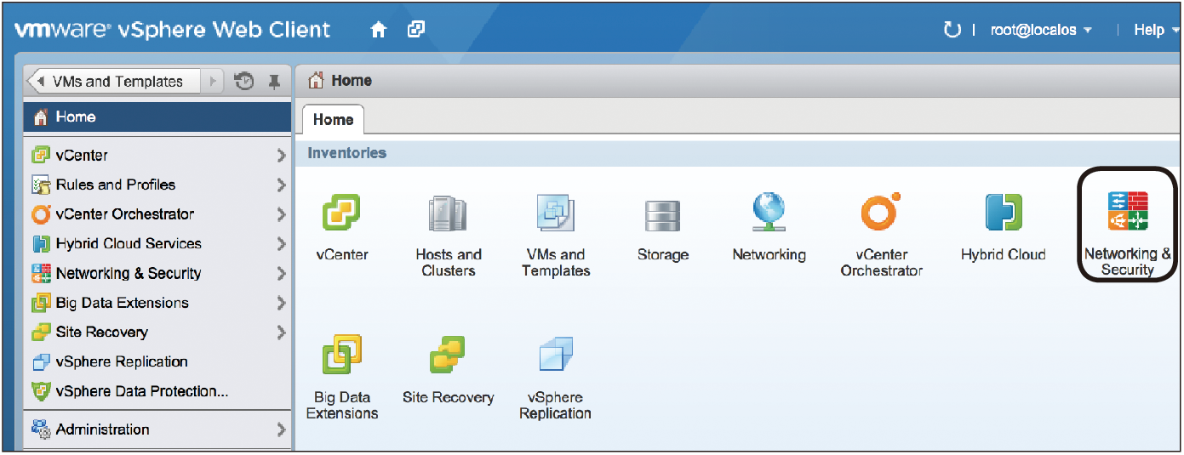Open vCenter Orchestrator inventory icon
Screen dimensions: 1184x455
pyautogui.click(x=881, y=212)
